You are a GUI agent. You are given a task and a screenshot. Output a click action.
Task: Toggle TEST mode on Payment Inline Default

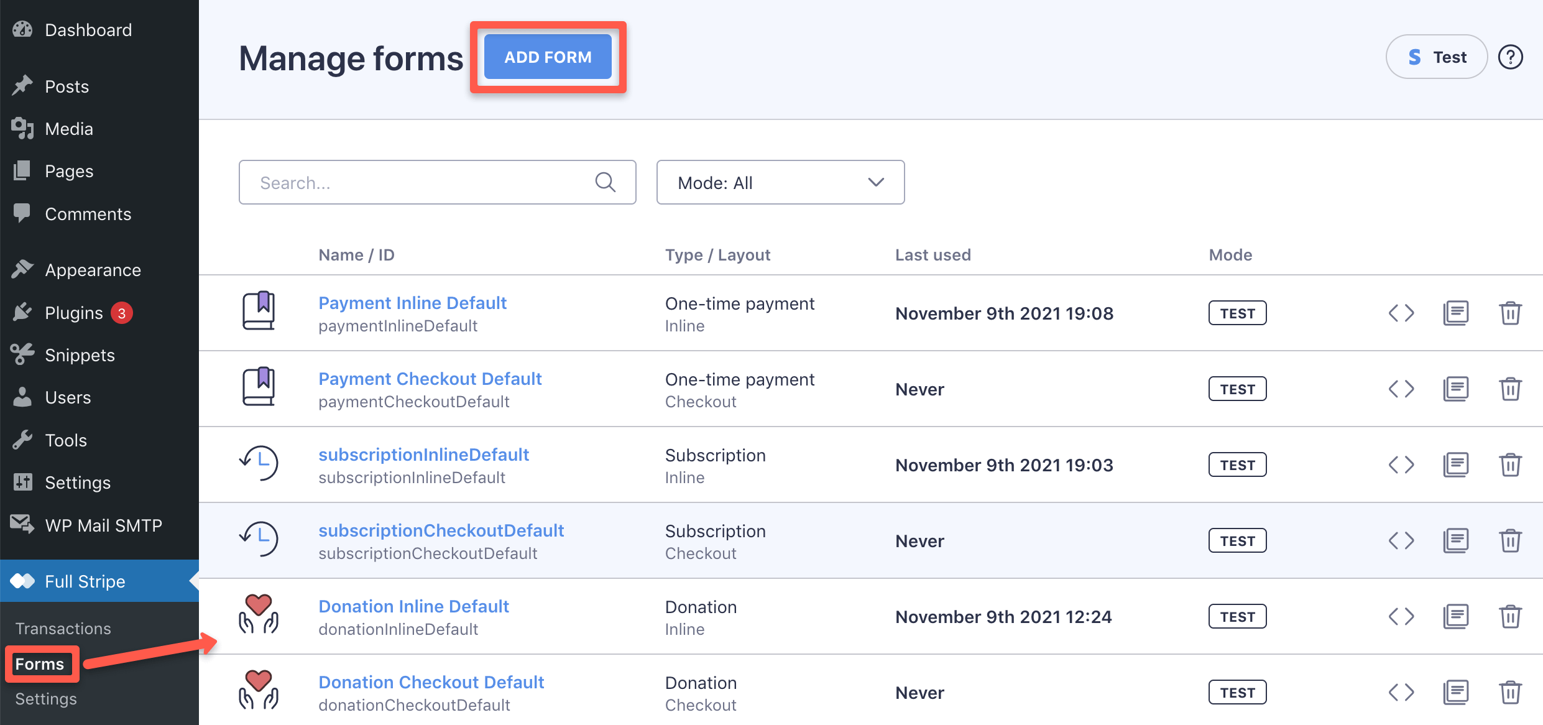click(x=1237, y=313)
